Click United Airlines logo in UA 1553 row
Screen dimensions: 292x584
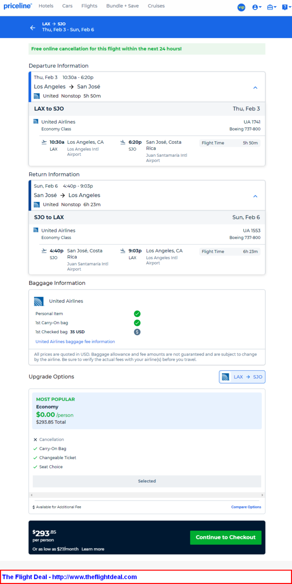click(36, 230)
